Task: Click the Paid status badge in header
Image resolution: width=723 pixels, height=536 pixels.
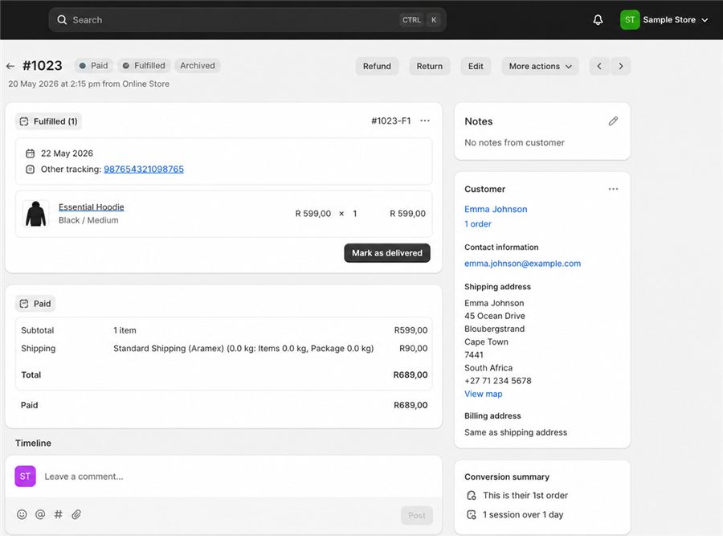Action: (x=94, y=66)
